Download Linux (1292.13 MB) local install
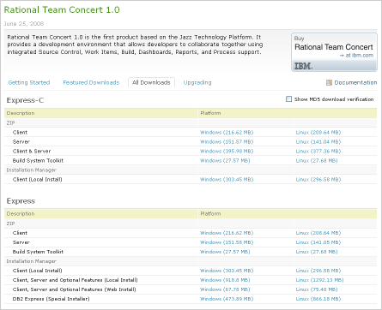This screenshot has width=382, height=310. point(319,280)
